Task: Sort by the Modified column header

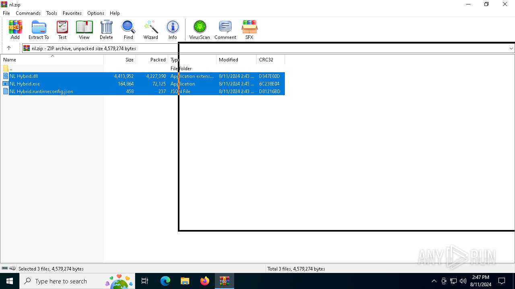Action: tap(237, 60)
